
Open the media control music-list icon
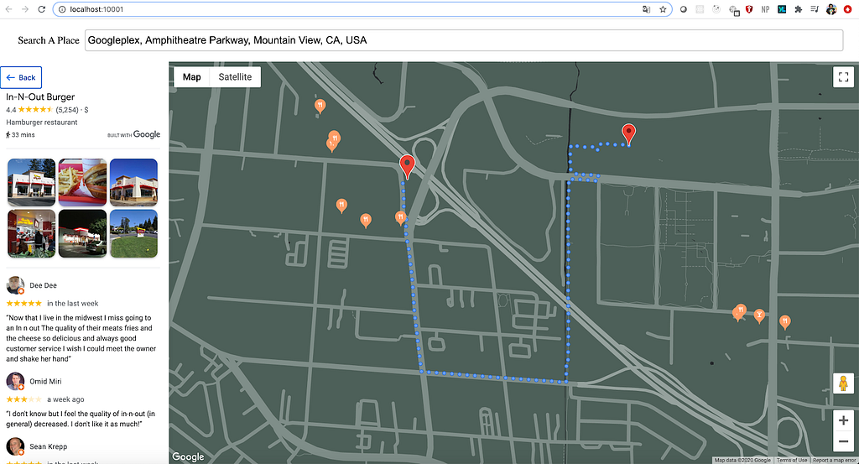point(815,9)
